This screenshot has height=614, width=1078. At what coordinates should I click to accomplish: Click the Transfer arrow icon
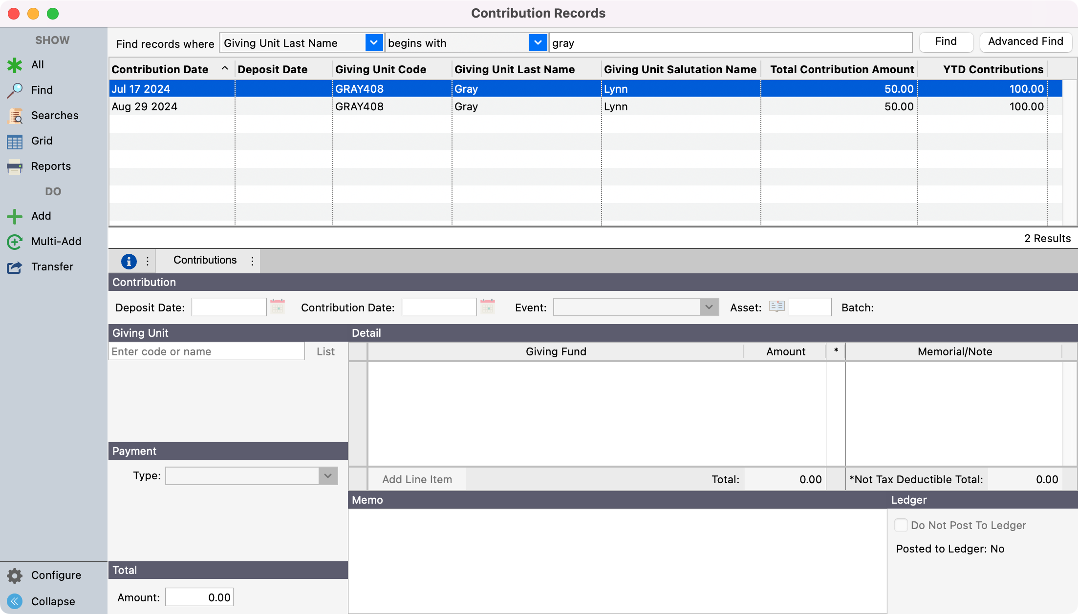[15, 267]
